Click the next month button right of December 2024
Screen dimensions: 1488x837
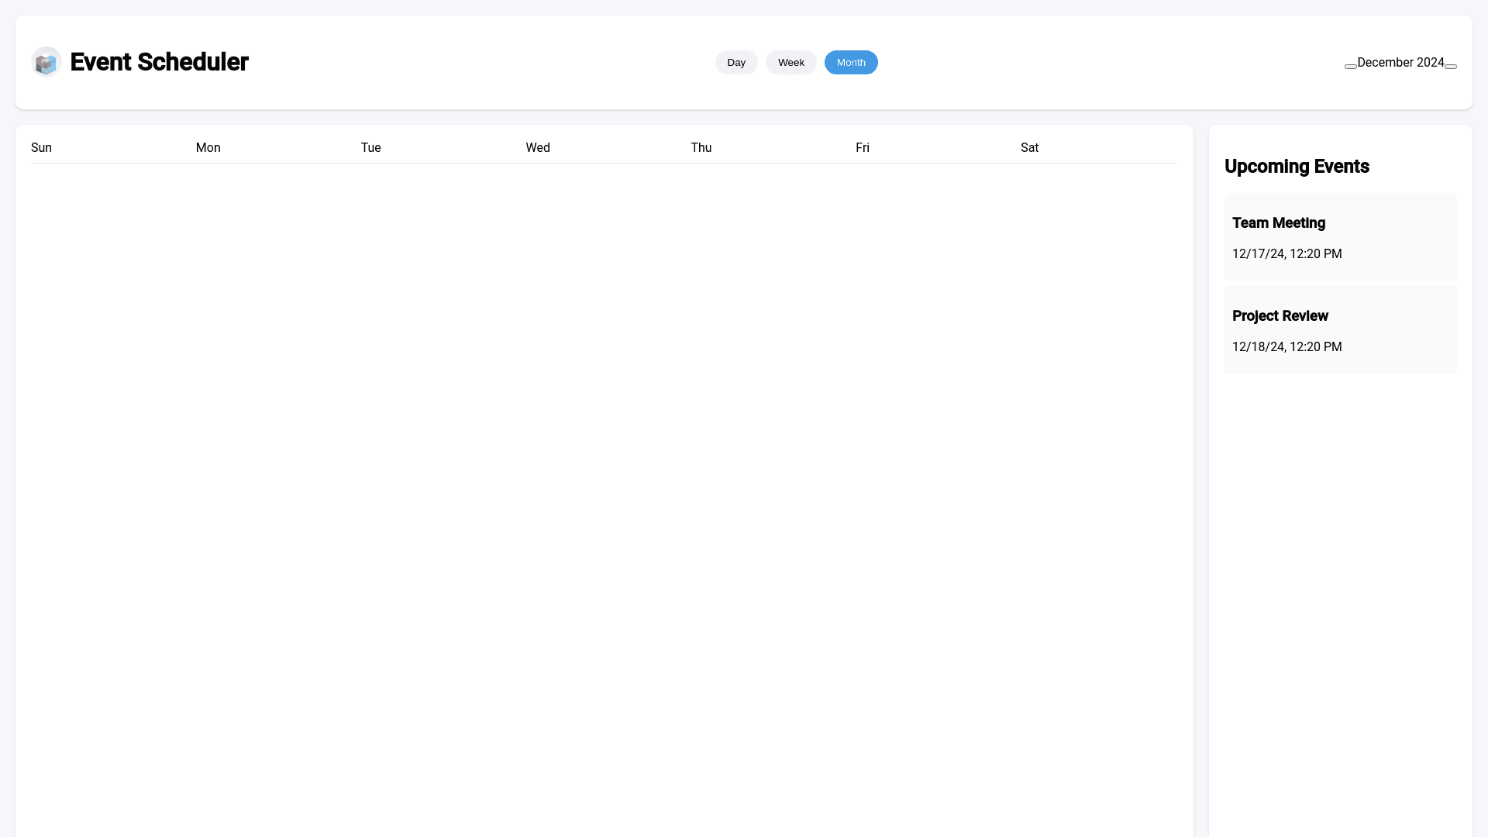tap(1451, 67)
